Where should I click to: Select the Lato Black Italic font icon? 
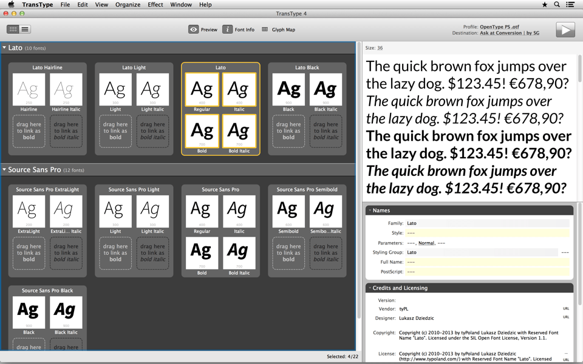click(326, 89)
